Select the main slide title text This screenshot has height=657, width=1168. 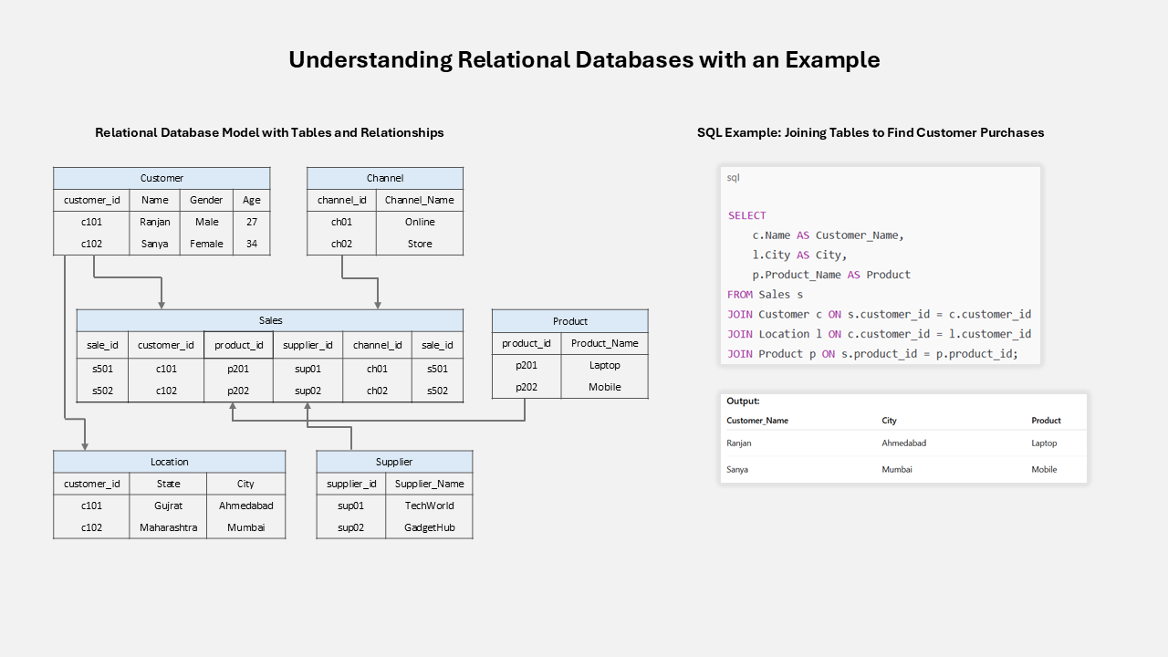(584, 59)
